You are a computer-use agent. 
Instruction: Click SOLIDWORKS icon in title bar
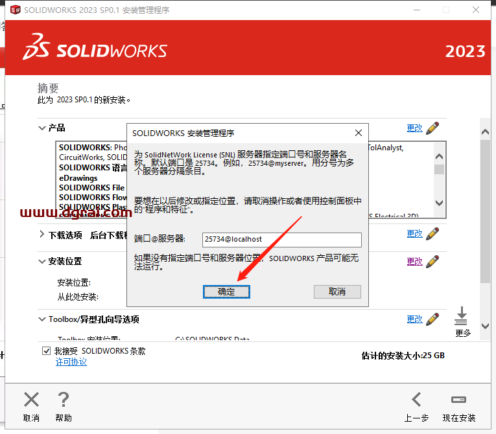coord(15,10)
